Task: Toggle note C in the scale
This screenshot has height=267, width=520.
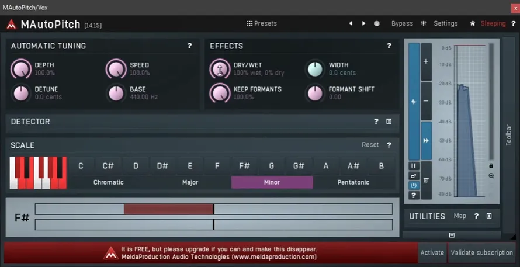Action: point(81,166)
